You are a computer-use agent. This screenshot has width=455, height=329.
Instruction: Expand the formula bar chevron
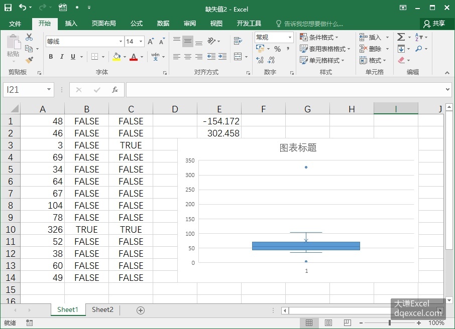click(448, 89)
